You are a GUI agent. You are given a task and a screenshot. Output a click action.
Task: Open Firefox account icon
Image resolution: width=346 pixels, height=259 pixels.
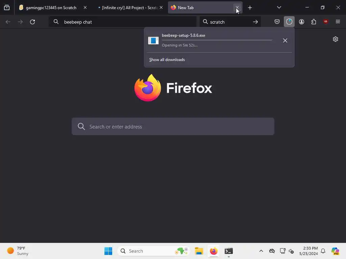click(301, 22)
